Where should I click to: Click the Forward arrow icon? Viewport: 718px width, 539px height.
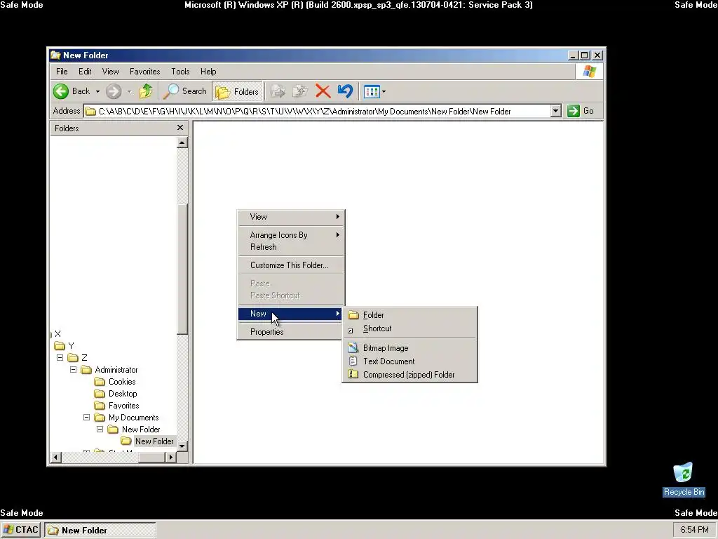coord(114,91)
